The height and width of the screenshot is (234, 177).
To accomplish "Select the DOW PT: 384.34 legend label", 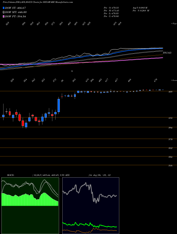I will coord(16,16).
